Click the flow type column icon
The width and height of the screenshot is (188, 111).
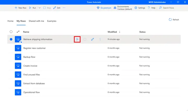18,32
